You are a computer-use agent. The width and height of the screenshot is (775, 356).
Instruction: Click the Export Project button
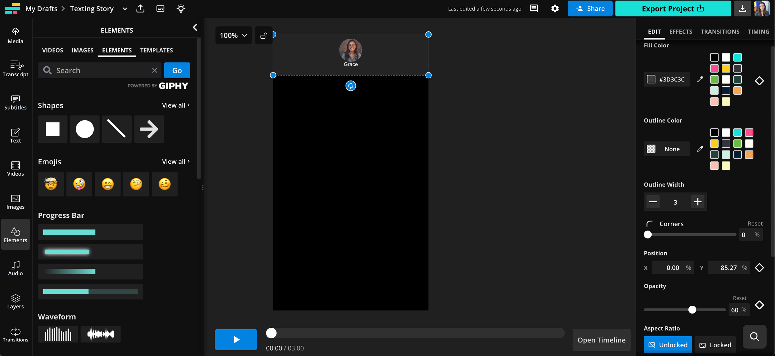click(x=673, y=9)
